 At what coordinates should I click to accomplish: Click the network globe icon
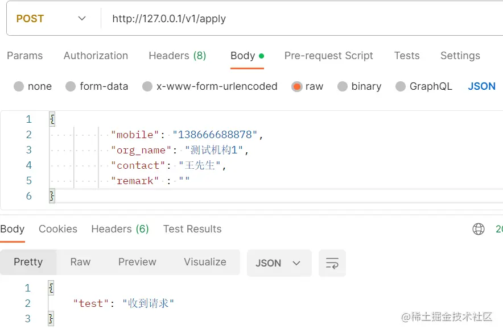(479, 229)
